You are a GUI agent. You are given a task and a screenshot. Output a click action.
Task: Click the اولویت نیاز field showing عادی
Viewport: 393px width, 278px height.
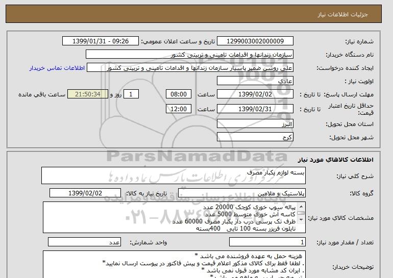(255, 81)
